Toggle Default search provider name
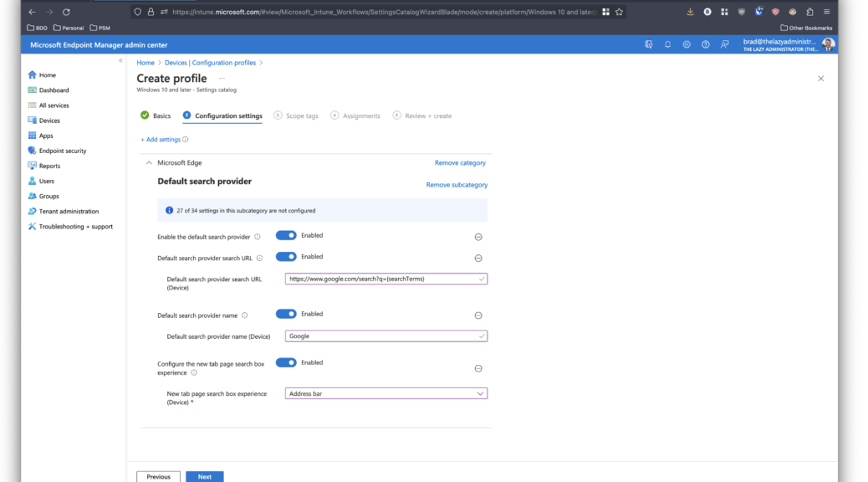This screenshot has height=482, width=868. (x=286, y=314)
